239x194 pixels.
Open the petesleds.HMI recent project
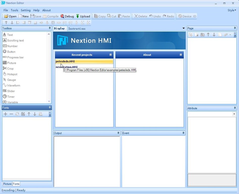[x=65, y=61]
